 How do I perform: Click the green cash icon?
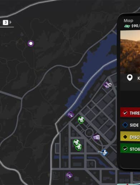click(x=127, y=26)
